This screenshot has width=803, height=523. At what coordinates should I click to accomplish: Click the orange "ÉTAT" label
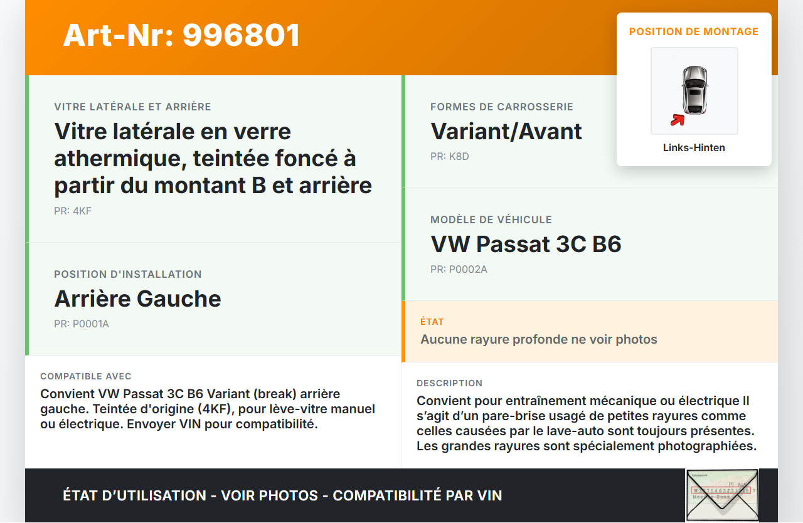point(432,322)
